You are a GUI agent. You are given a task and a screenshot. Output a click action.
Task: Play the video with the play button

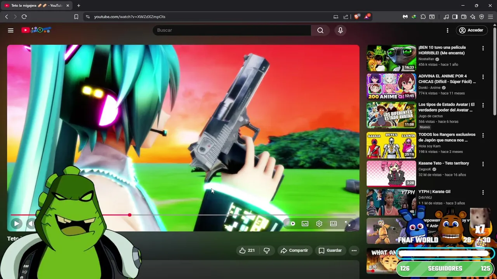[16, 224]
